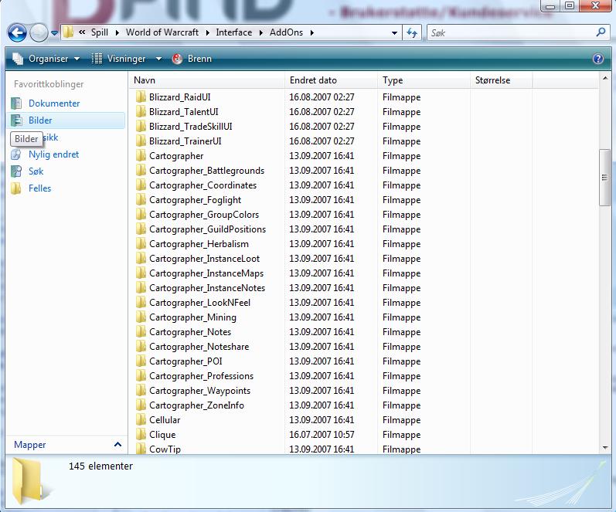Click the Cartographer_GroupColors folder icon
616x512 pixels.
coord(141,215)
